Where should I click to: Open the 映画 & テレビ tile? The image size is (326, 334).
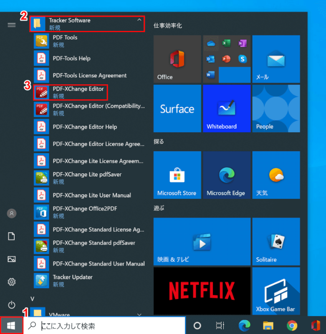(202, 241)
